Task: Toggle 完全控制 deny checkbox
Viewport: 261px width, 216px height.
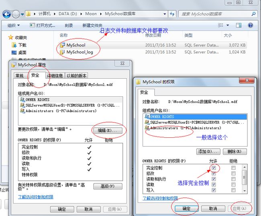Action: point(233,168)
